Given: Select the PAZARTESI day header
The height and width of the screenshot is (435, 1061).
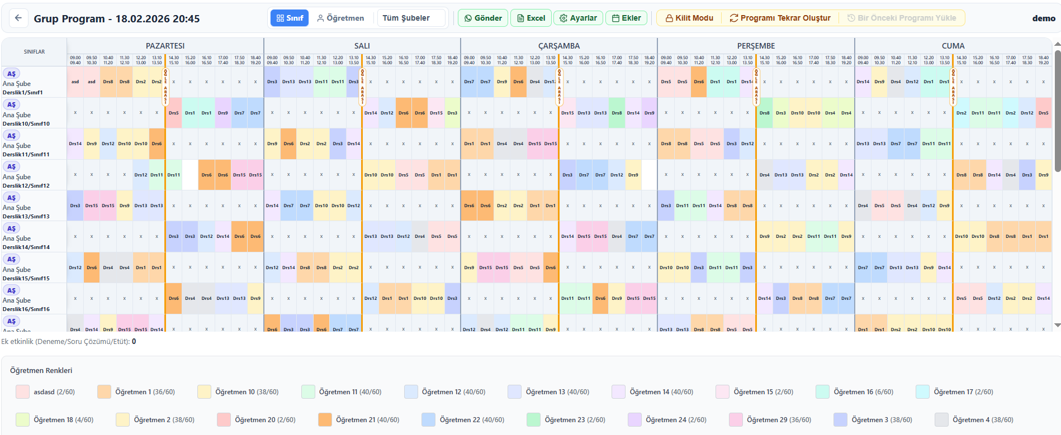Looking at the screenshot, I should pos(165,46).
